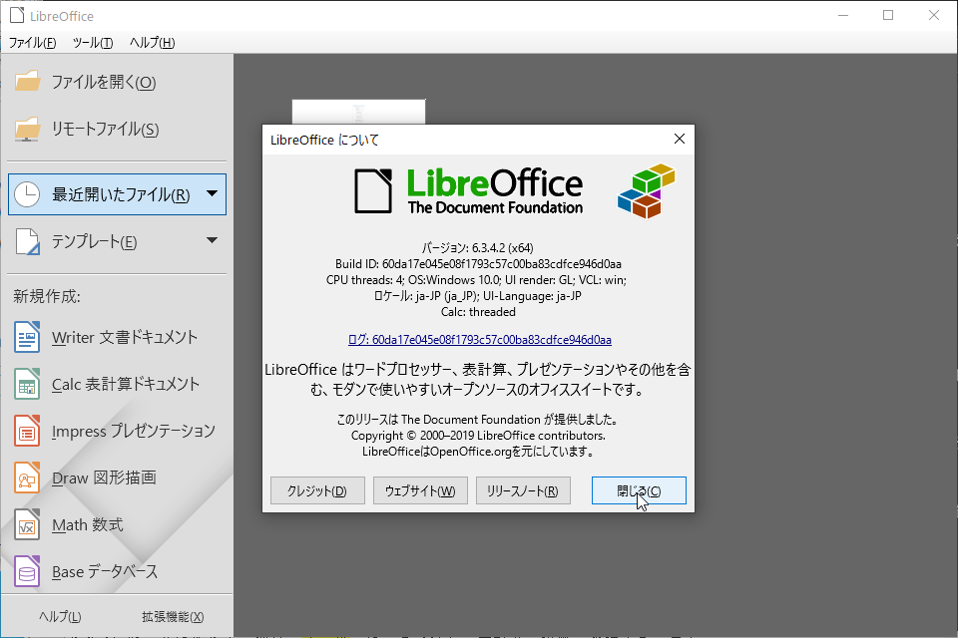The width and height of the screenshot is (958, 638).
Task: Open 拡張機能 from the bottom bar
Action: [173, 616]
